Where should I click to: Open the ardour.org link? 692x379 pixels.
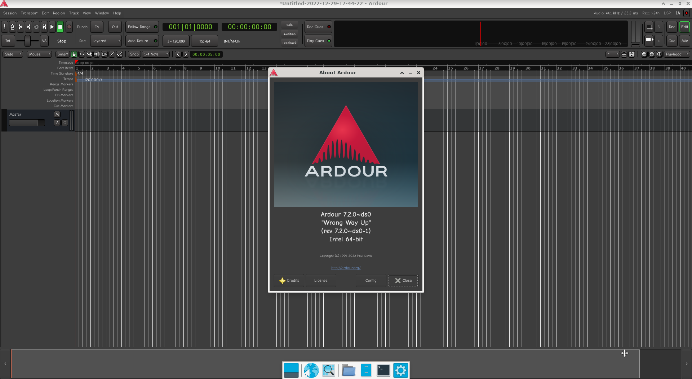click(346, 268)
